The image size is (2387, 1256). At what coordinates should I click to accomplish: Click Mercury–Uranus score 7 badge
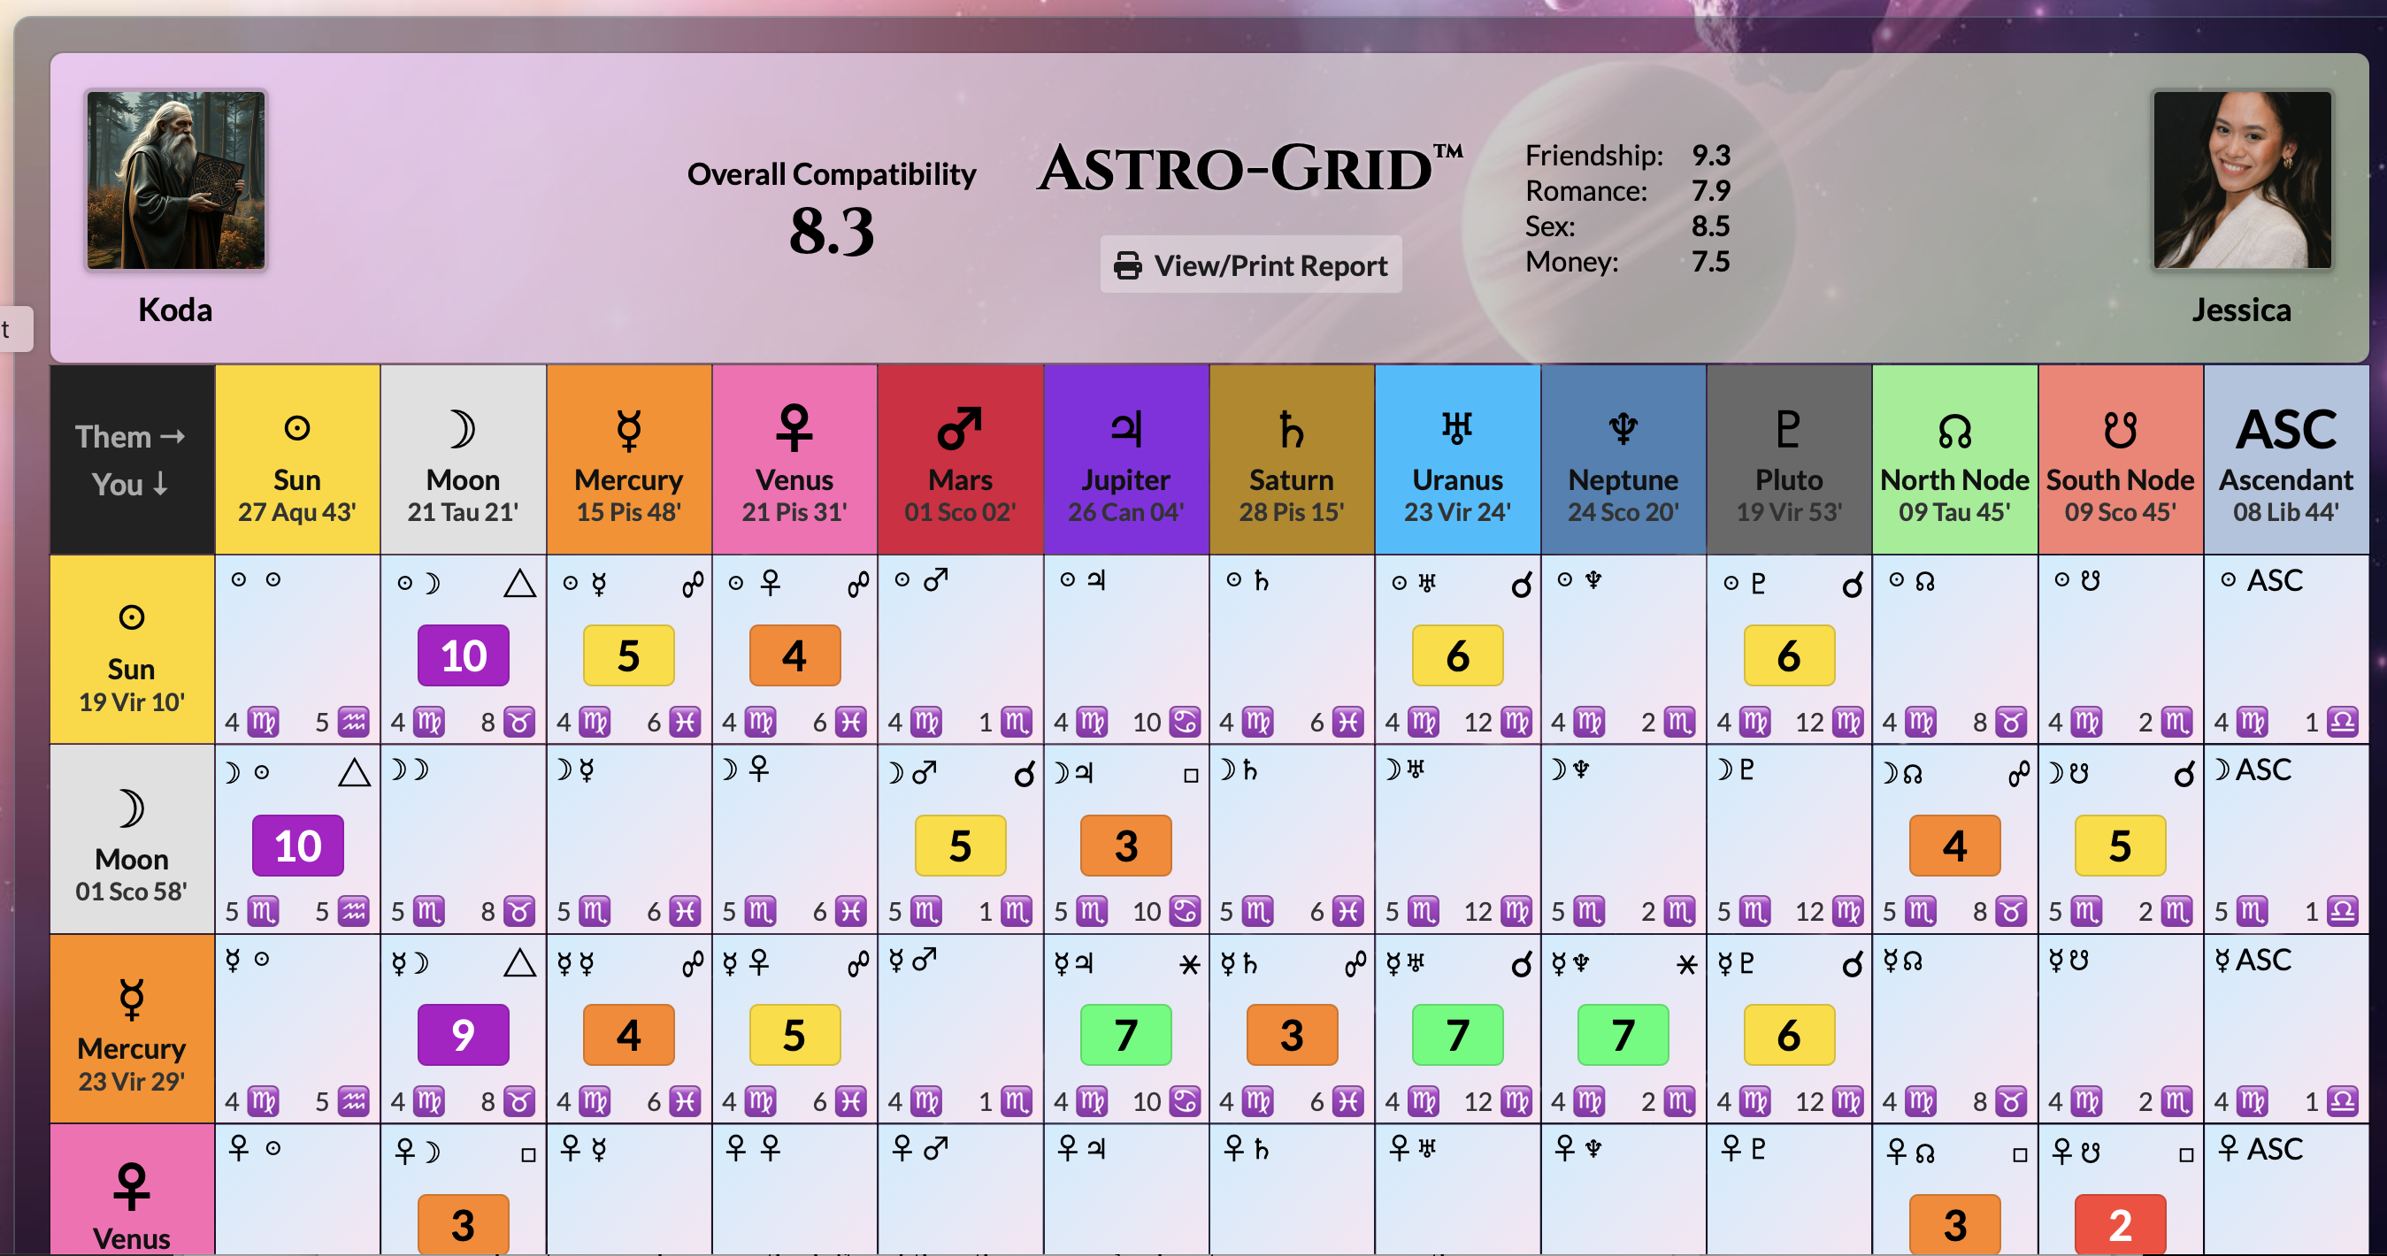1457,1035
